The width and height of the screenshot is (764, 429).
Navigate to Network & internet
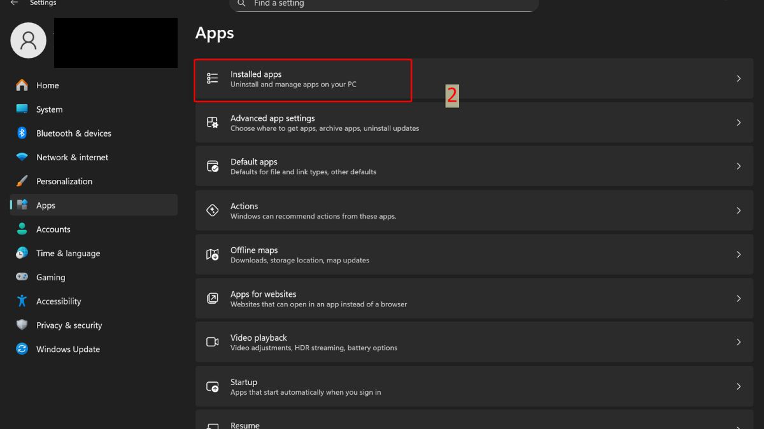point(72,157)
